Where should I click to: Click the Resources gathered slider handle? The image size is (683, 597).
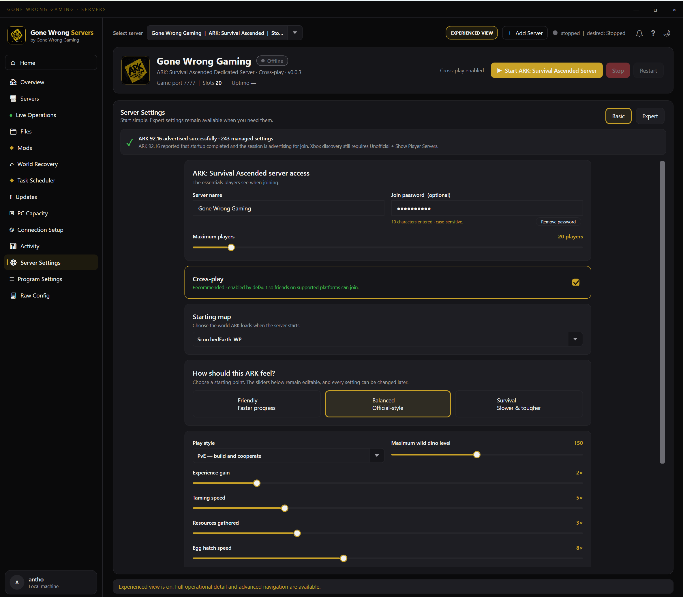point(297,533)
